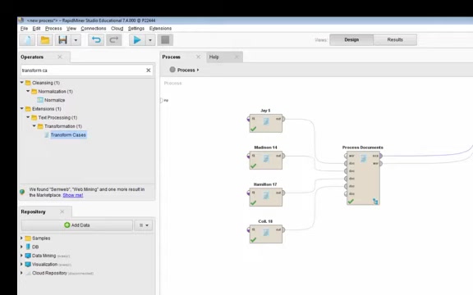473x295 pixels.
Task: Open the Cloud menu
Action: [117, 29]
